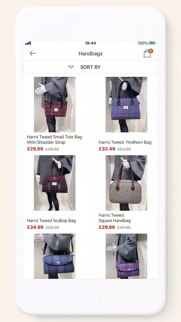Click the £34.99 sale price
This screenshot has height=322, width=181.
point(35,227)
